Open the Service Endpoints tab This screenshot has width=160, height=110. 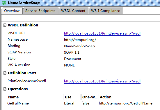(40, 11)
